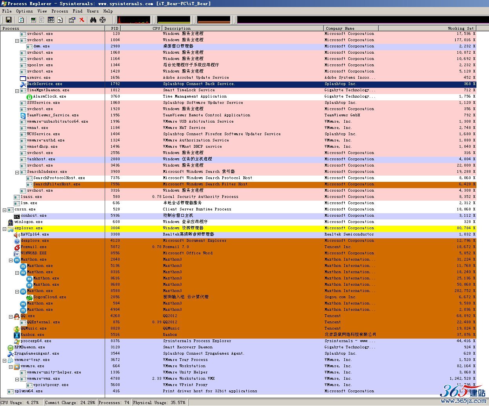
Task: Sort by the Process column header
Action: (x=53, y=28)
